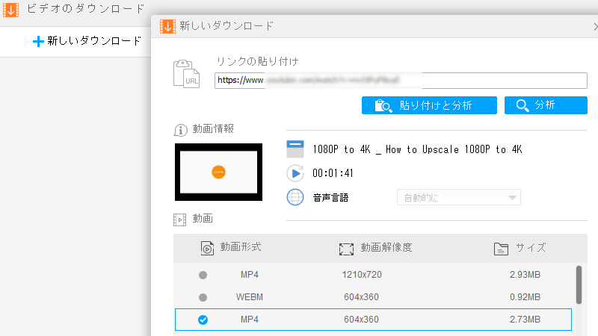Select the MP4 1210x720 radio option
The width and height of the screenshot is (598, 336).
click(x=203, y=275)
